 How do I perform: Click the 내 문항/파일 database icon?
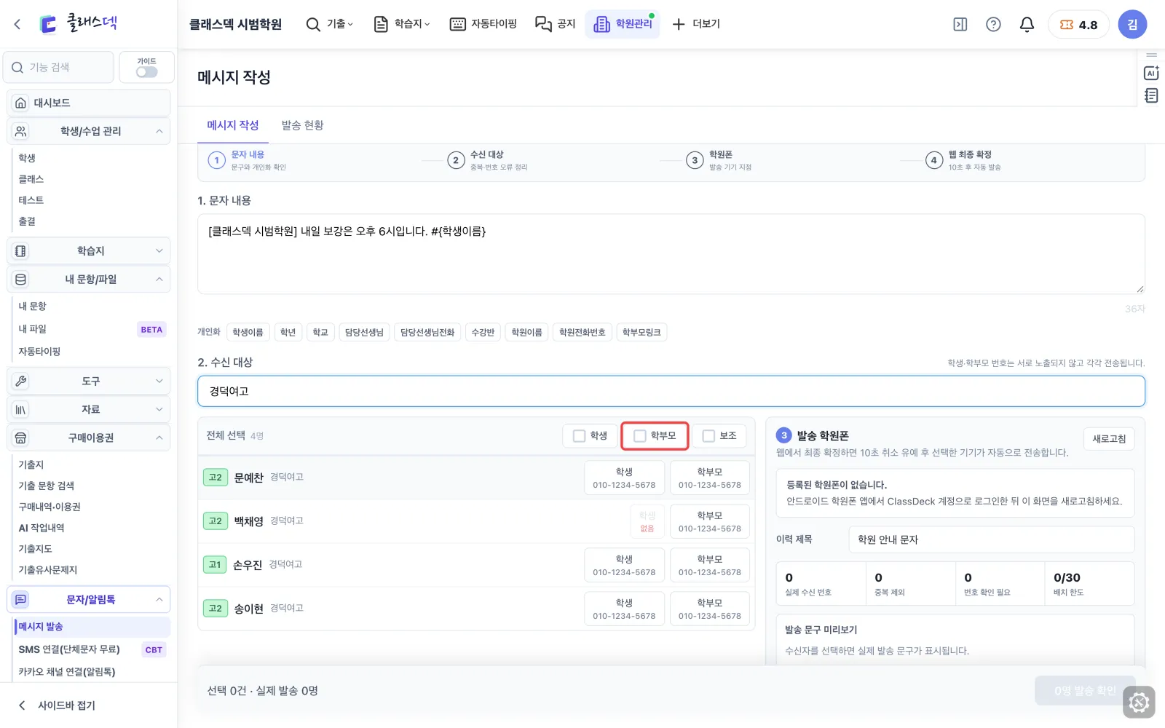[x=20, y=279]
